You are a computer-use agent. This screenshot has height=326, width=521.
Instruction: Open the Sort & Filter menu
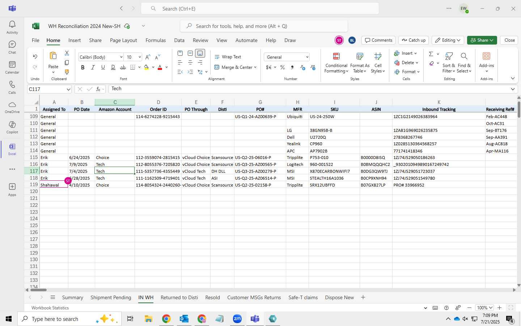click(x=449, y=62)
